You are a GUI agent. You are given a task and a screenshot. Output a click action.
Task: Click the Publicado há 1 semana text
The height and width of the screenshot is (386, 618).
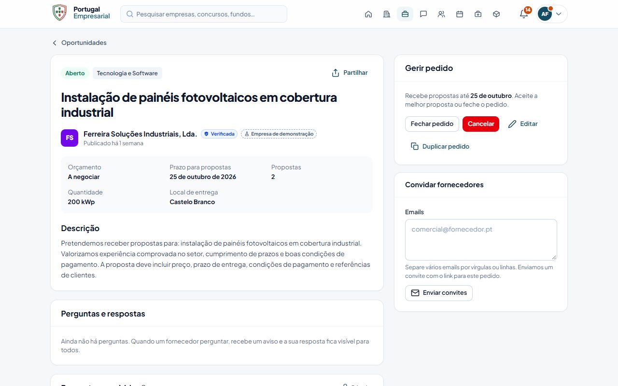[x=113, y=143]
